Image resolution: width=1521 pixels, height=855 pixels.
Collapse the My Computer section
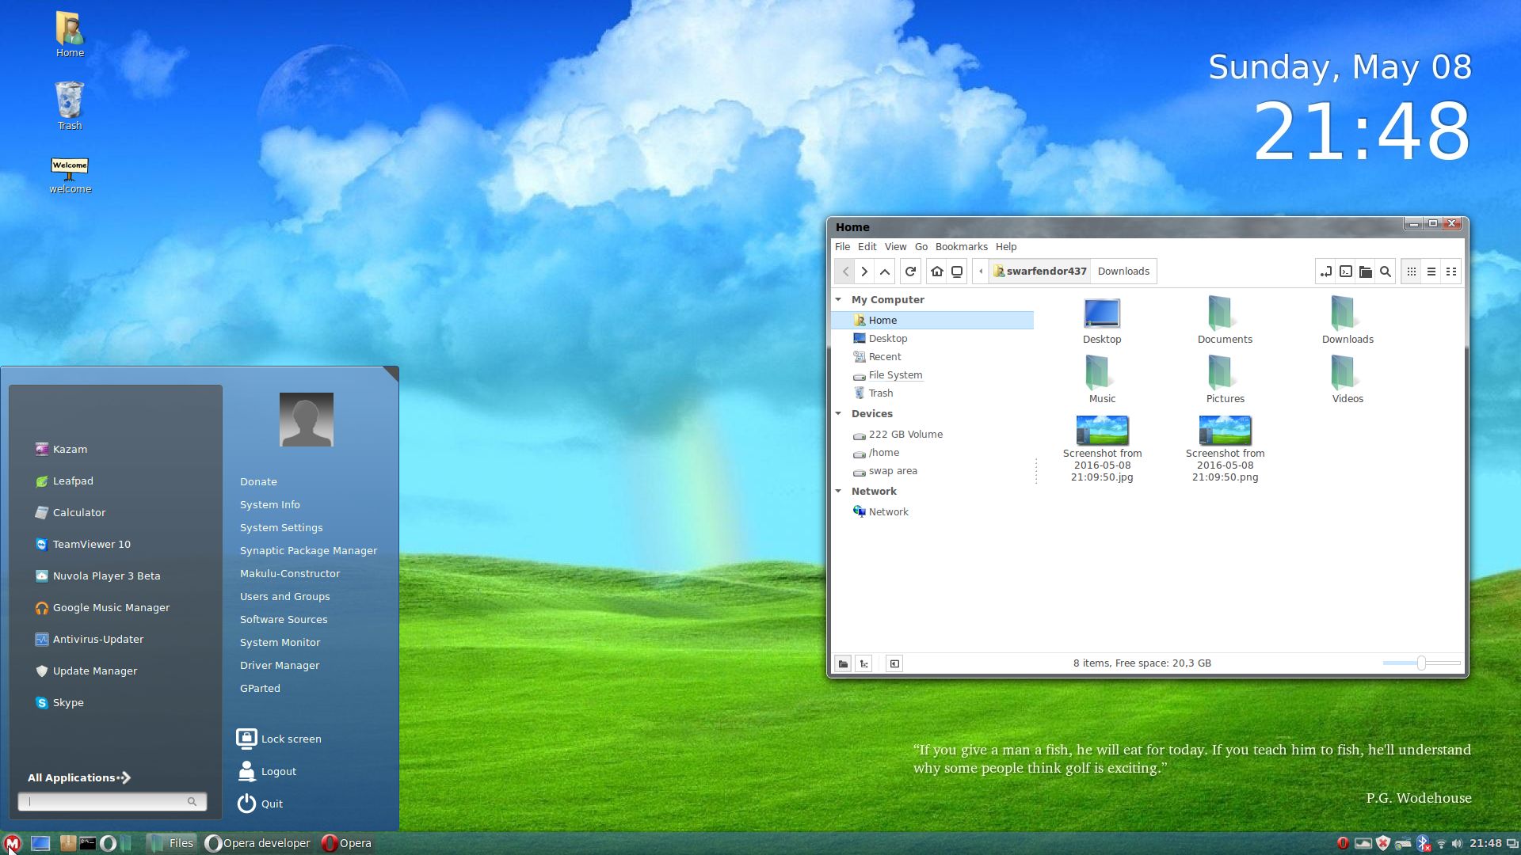[838, 299]
